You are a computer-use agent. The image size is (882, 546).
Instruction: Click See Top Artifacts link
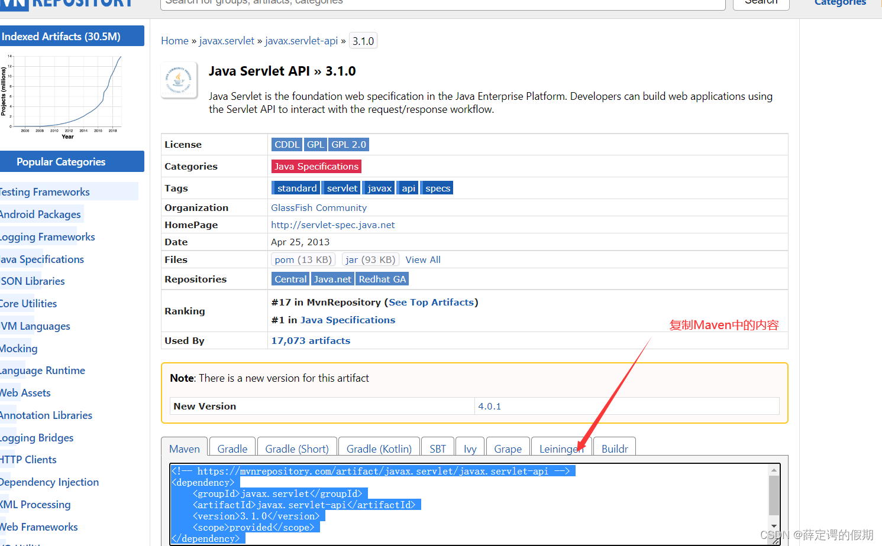tap(431, 303)
